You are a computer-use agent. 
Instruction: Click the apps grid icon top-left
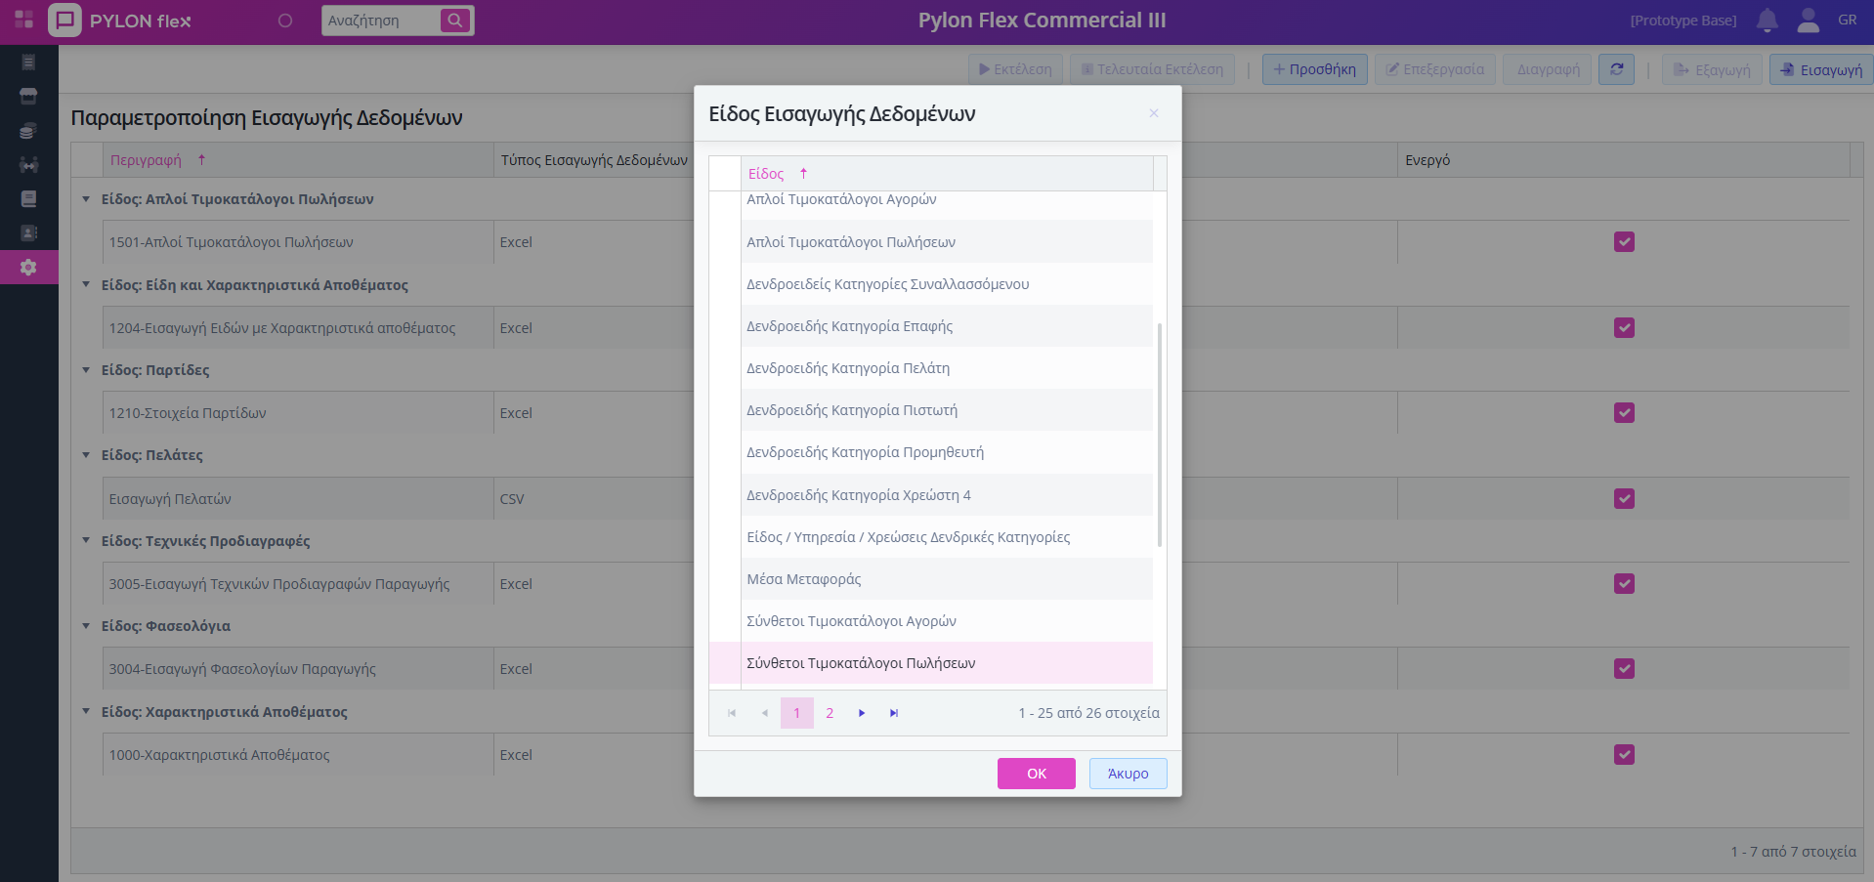pos(24,21)
